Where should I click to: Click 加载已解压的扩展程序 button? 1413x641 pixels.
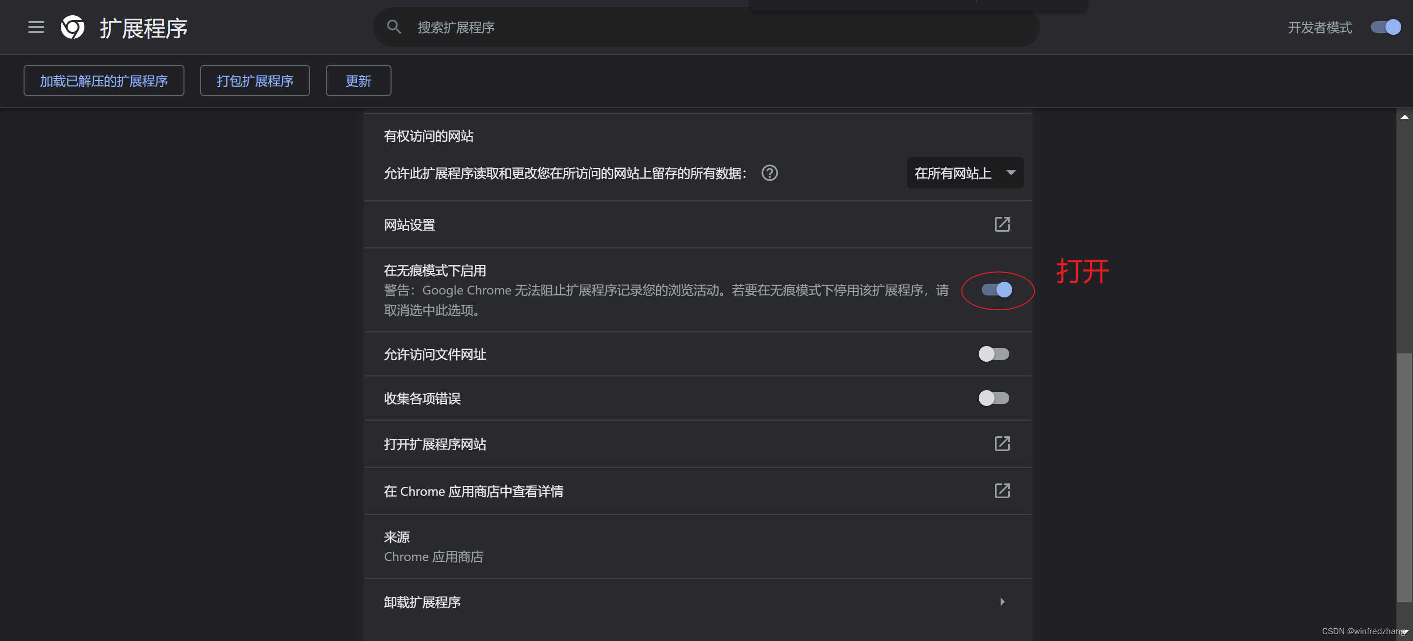pyautogui.click(x=104, y=80)
